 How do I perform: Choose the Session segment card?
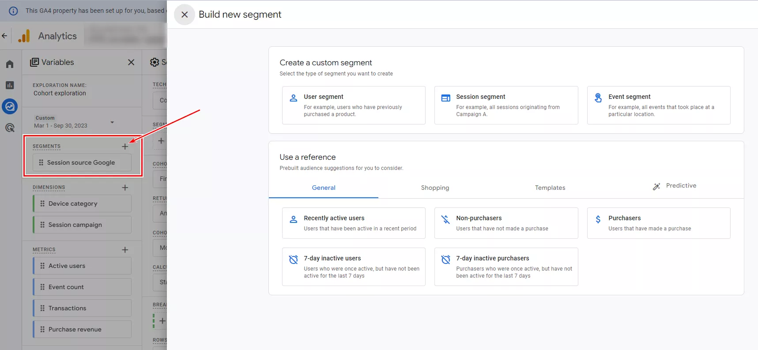click(506, 105)
